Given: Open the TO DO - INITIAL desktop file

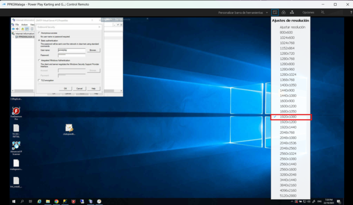Looking at the screenshot, I should pyautogui.click(x=16, y=129).
